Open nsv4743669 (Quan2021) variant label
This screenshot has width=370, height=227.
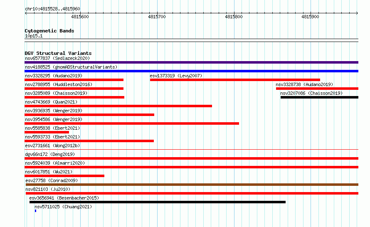click(x=51, y=102)
